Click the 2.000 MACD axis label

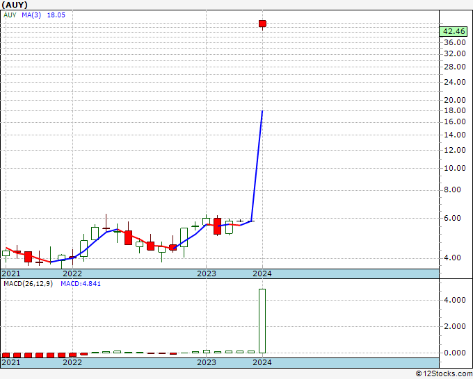point(455,326)
